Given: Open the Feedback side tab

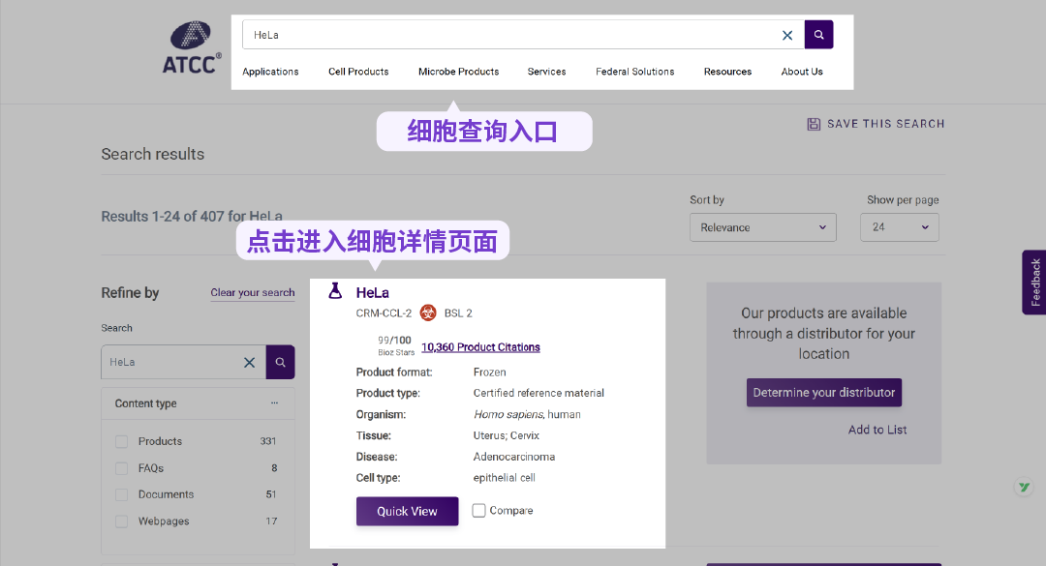Looking at the screenshot, I should (x=1034, y=282).
